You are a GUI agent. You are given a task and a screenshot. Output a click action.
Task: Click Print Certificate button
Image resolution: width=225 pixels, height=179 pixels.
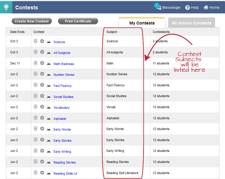pos(78,21)
